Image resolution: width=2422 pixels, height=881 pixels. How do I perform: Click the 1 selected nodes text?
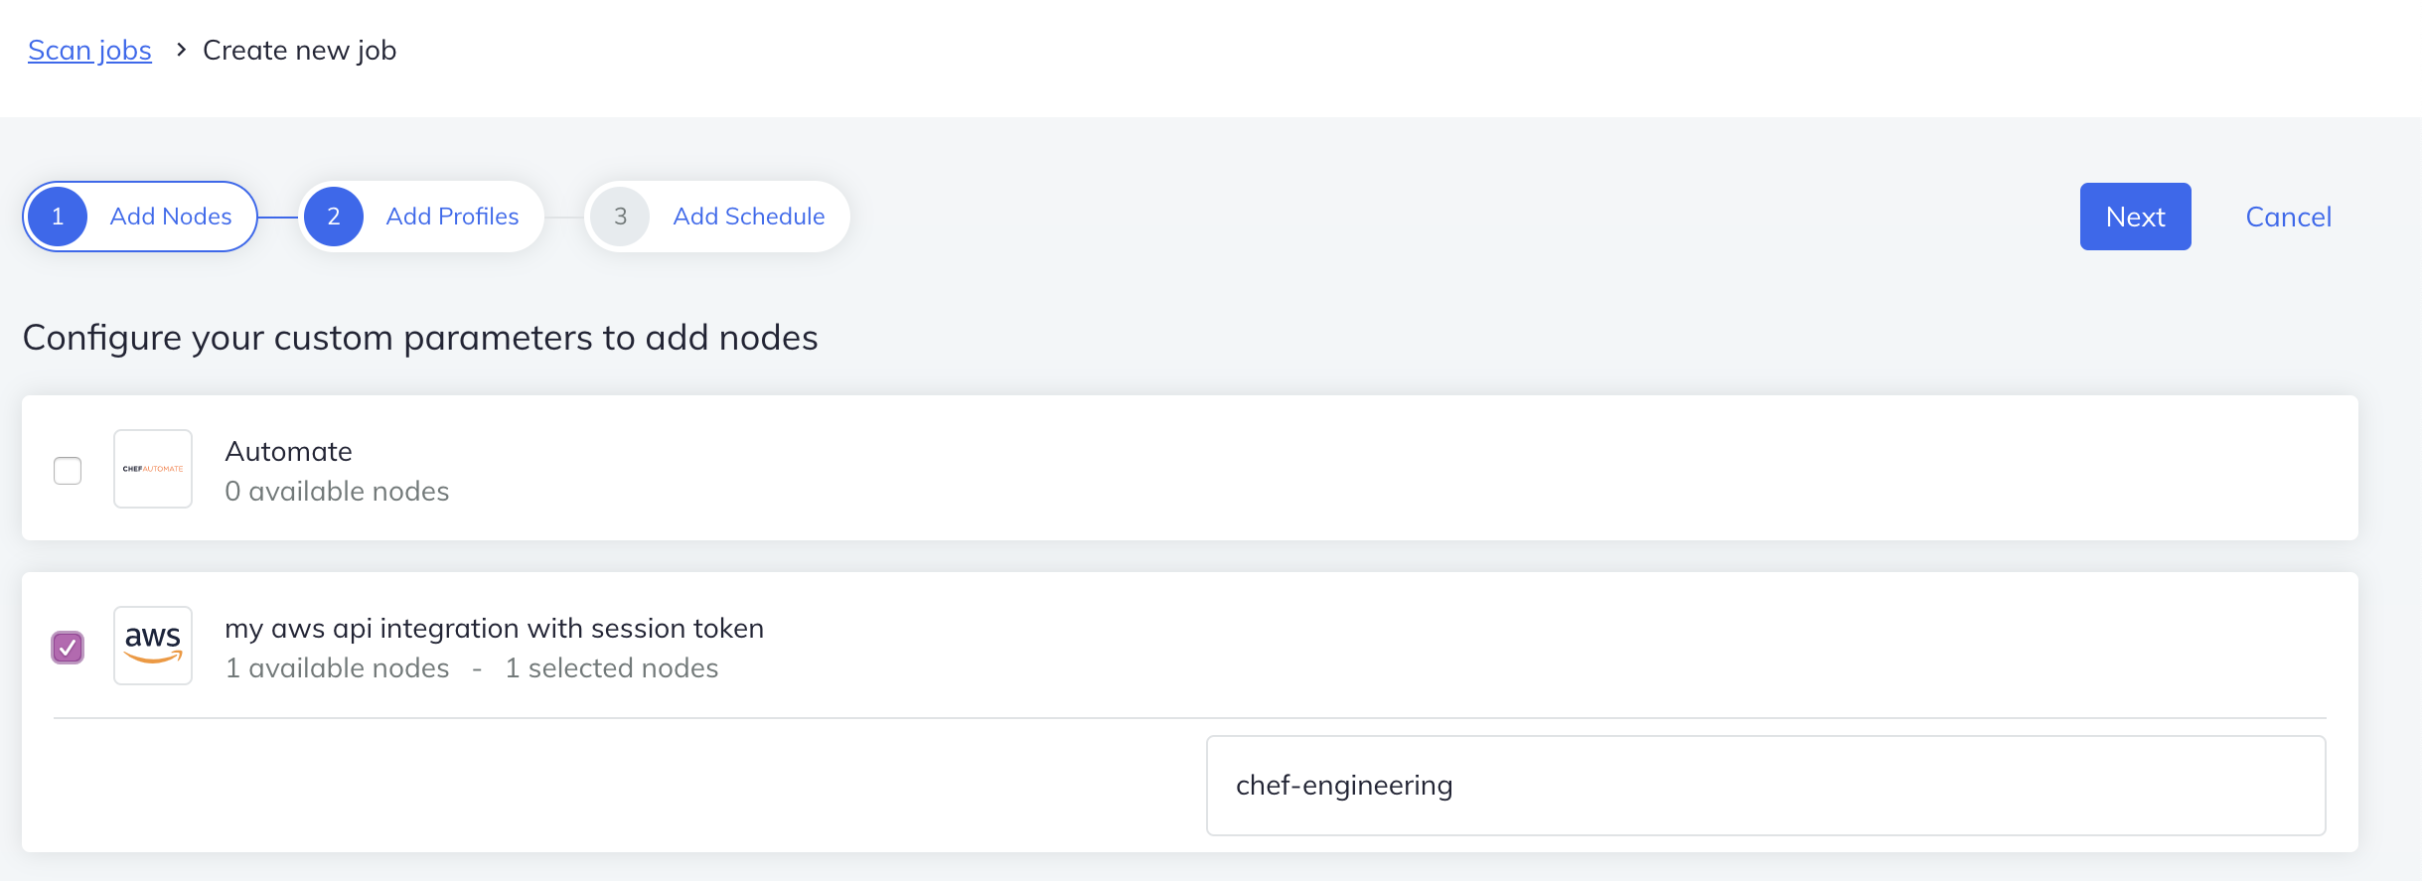(x=613, y=666)
